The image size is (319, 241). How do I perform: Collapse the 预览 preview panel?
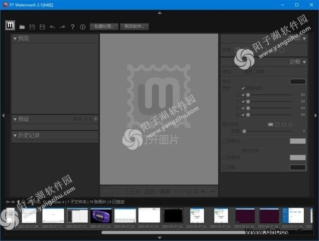(15, 38)
